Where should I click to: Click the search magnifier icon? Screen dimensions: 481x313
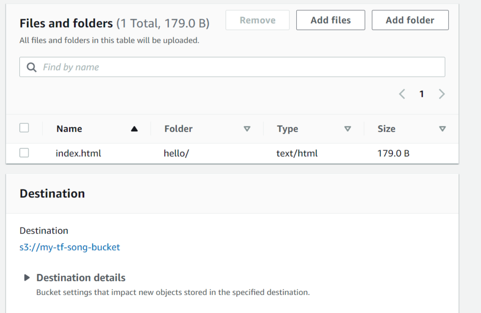tap(32, 67)
